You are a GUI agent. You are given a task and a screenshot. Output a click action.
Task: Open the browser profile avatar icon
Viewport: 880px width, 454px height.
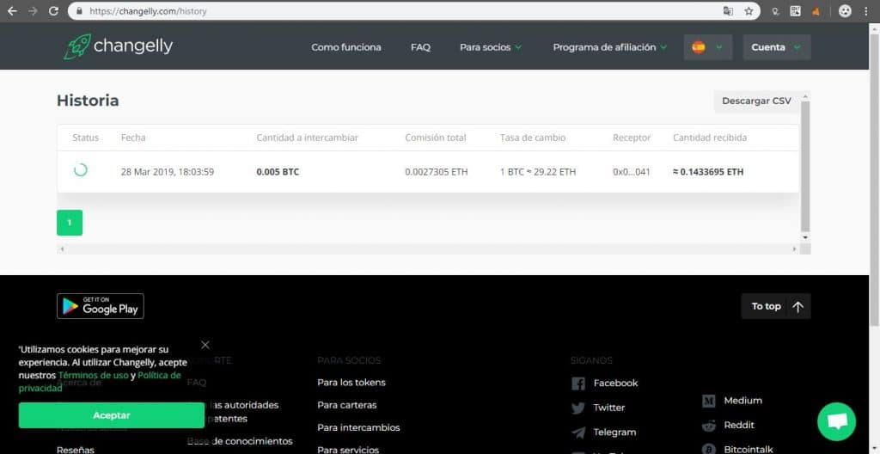845,10
